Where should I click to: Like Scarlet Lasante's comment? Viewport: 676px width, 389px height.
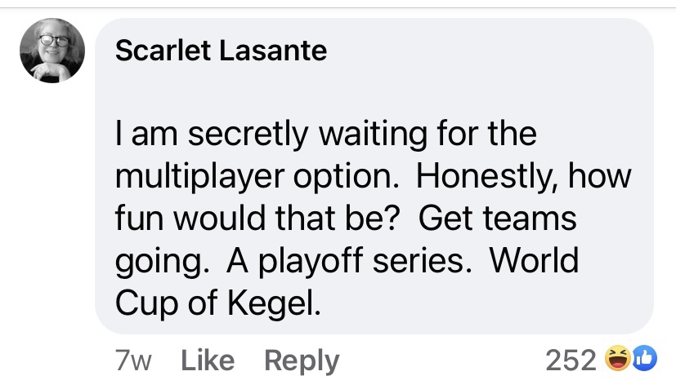[x=207, y=360]
